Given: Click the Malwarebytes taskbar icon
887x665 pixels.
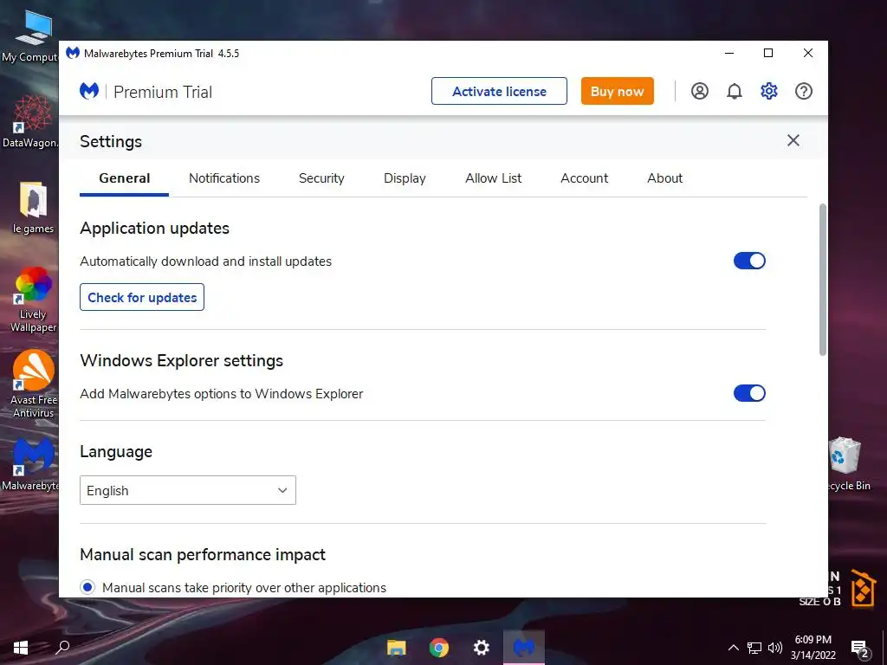Looking at the screenshot, I should coord(524,648).
